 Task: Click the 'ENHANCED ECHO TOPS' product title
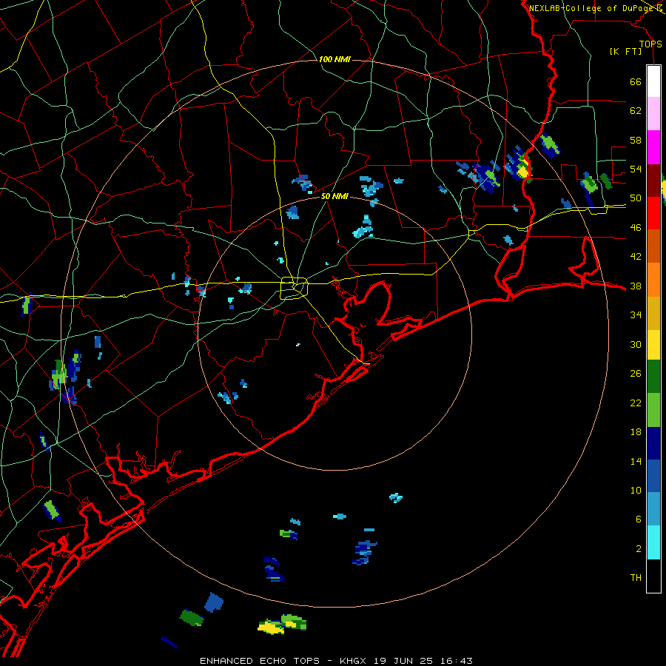[260, 661]
